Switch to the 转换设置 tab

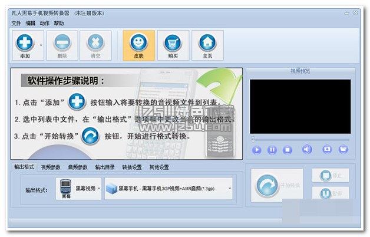pos(132,167)
